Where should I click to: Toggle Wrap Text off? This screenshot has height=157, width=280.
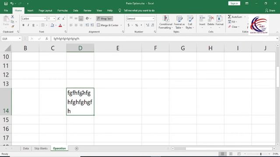pos(105,18)
